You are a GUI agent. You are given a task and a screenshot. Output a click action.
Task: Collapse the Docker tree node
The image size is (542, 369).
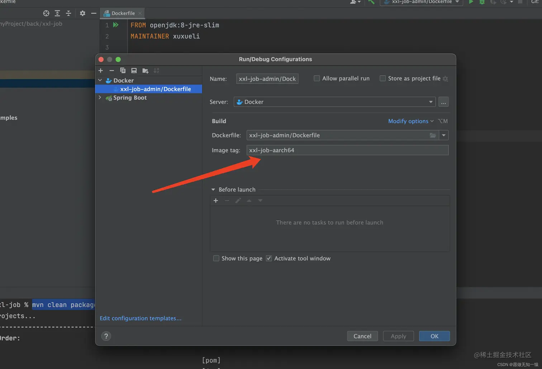100,80
